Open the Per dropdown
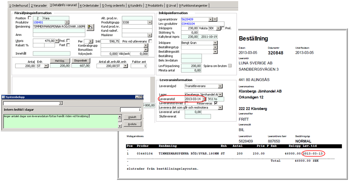Viewport: 349px width, 181px height. click(x=91, y=41)
